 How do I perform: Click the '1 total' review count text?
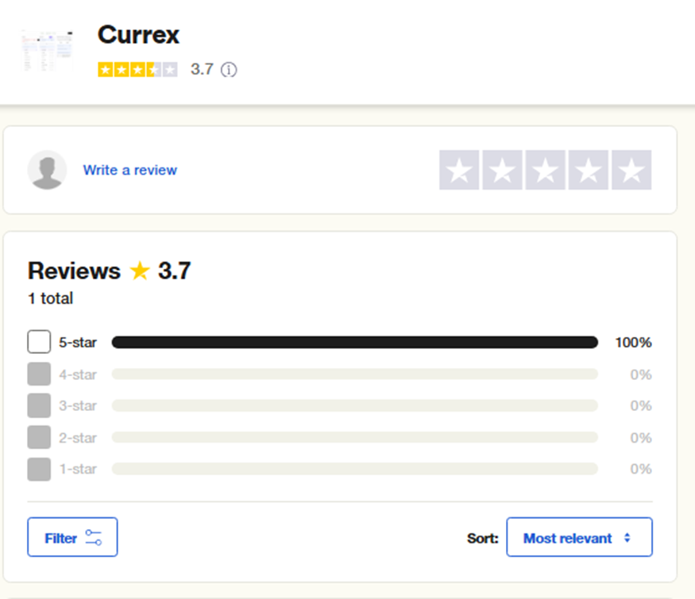coord(50,298)
